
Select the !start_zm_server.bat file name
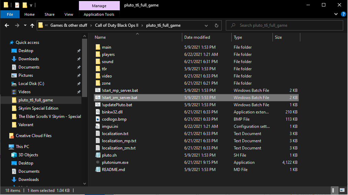point(119,97)
